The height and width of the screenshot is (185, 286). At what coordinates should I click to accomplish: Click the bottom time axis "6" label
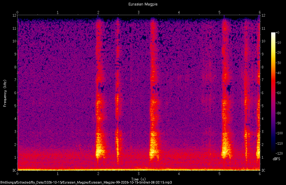[260, 174]
